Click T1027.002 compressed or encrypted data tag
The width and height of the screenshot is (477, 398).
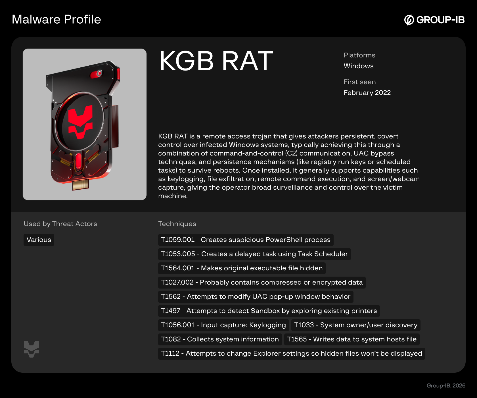tap(262, 282)
